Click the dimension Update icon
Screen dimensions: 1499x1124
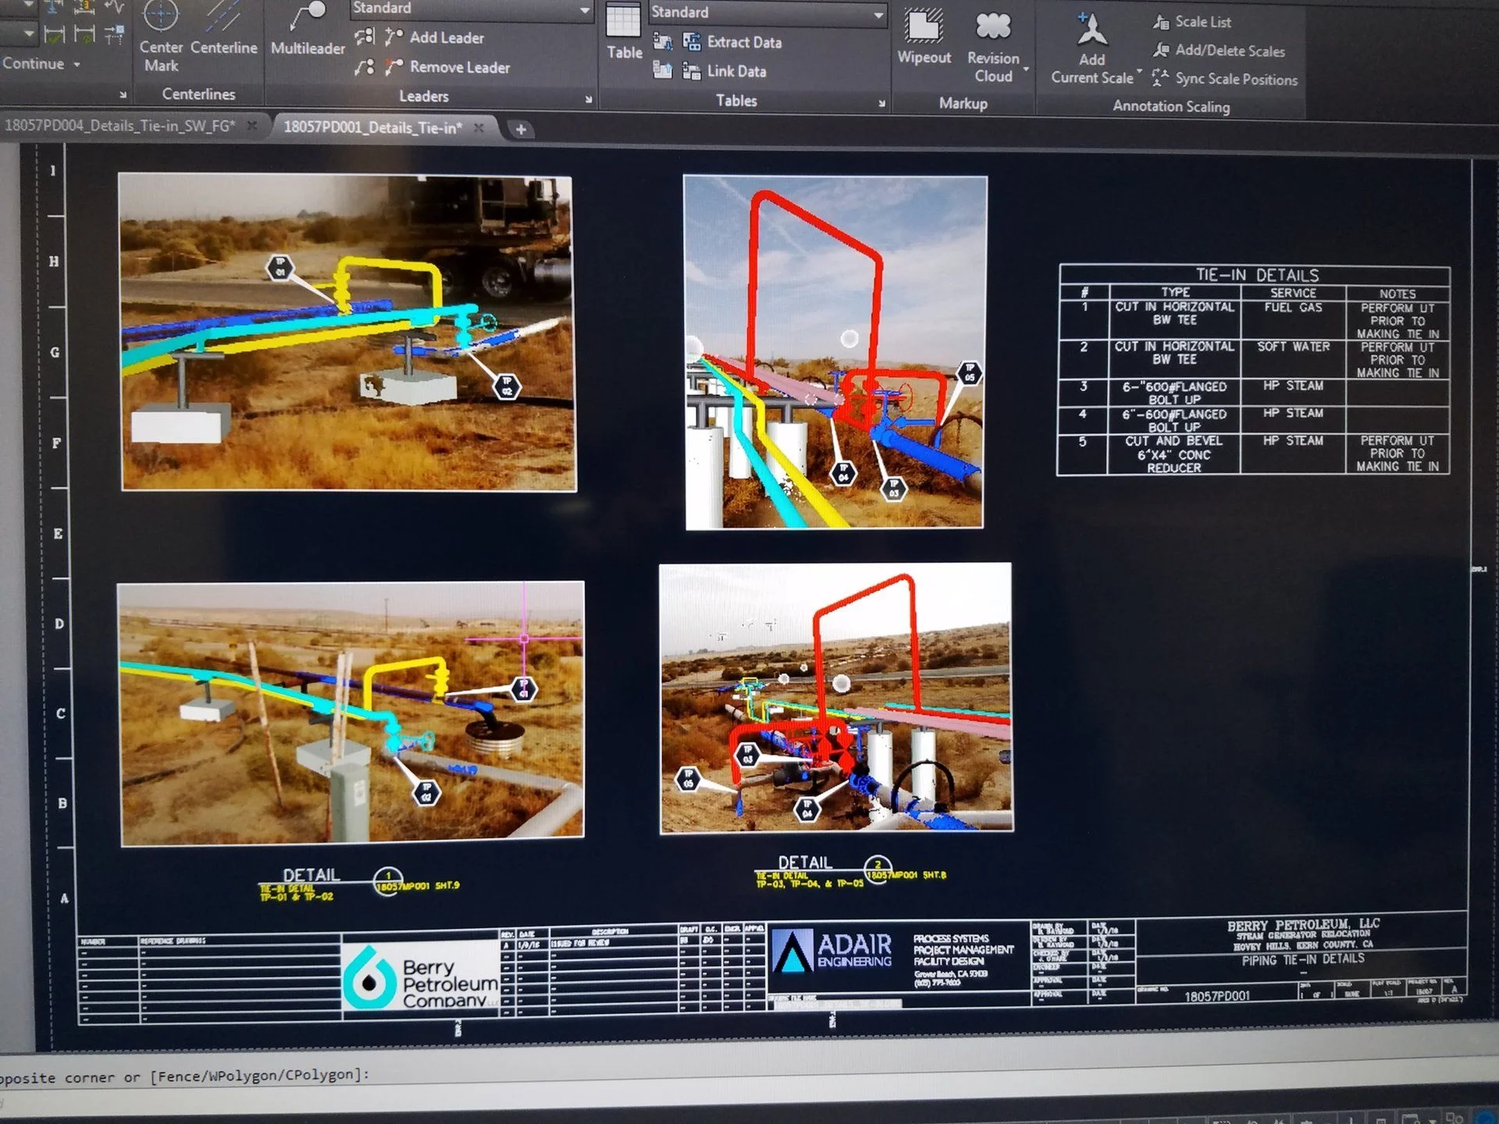click(x=84, y=34)
